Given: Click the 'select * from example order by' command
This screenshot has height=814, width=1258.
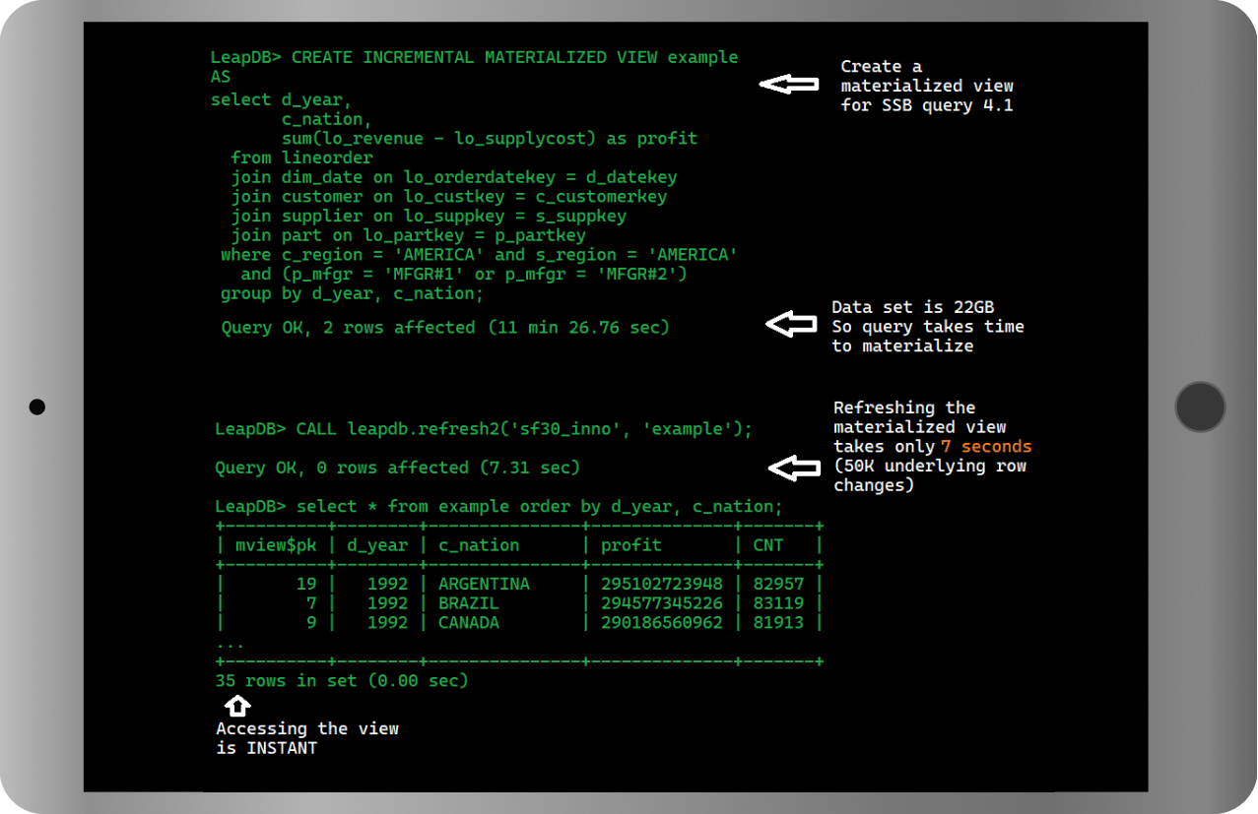Looking at the screenshot, I should [x=499, y=506].
